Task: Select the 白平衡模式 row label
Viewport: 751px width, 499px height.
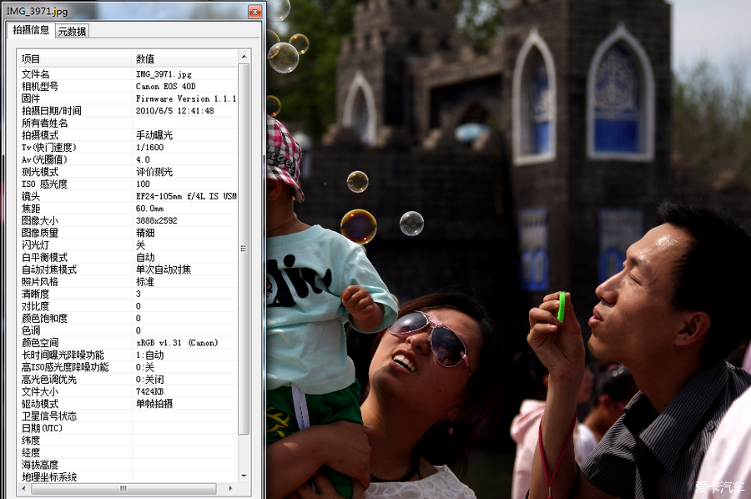Action: tap(44, 257)
